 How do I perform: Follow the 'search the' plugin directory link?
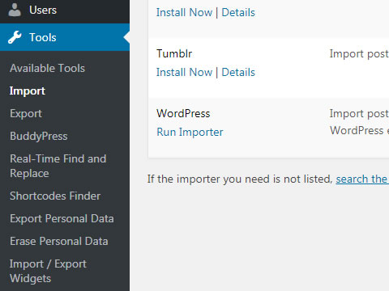click(x=362, y=179)
